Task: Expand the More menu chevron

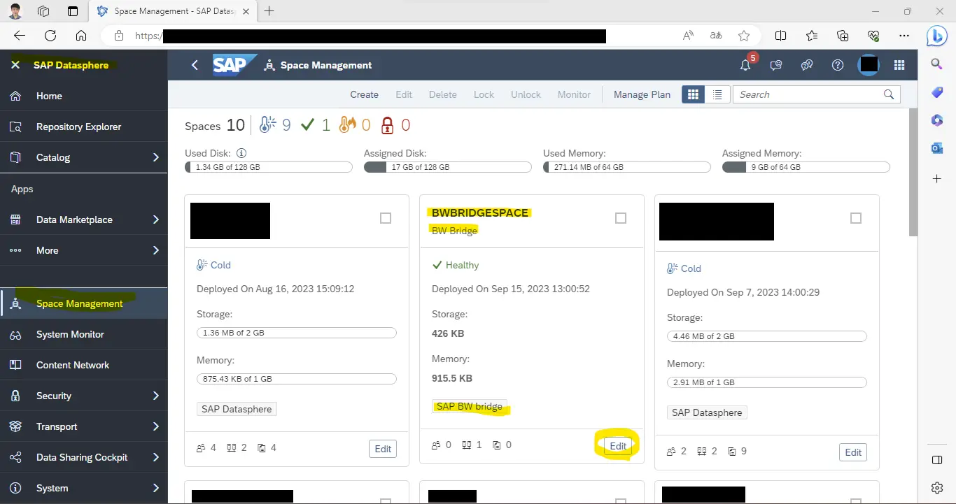Action: tap(155, 250)
